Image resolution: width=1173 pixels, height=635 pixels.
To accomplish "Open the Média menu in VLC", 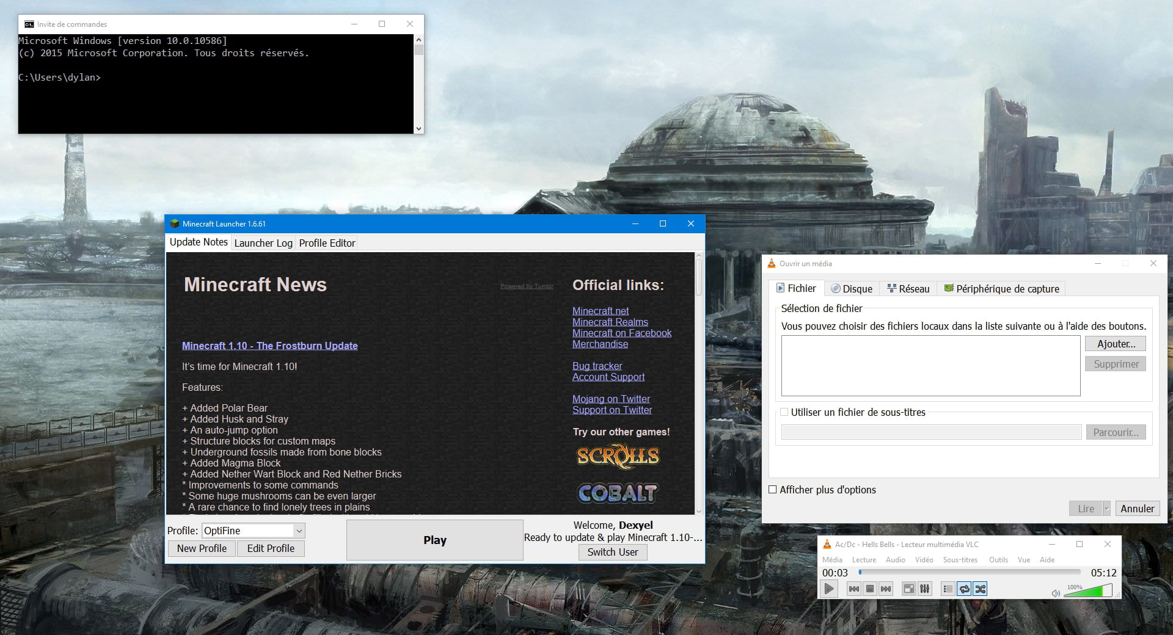I will (x=832, y=559).
